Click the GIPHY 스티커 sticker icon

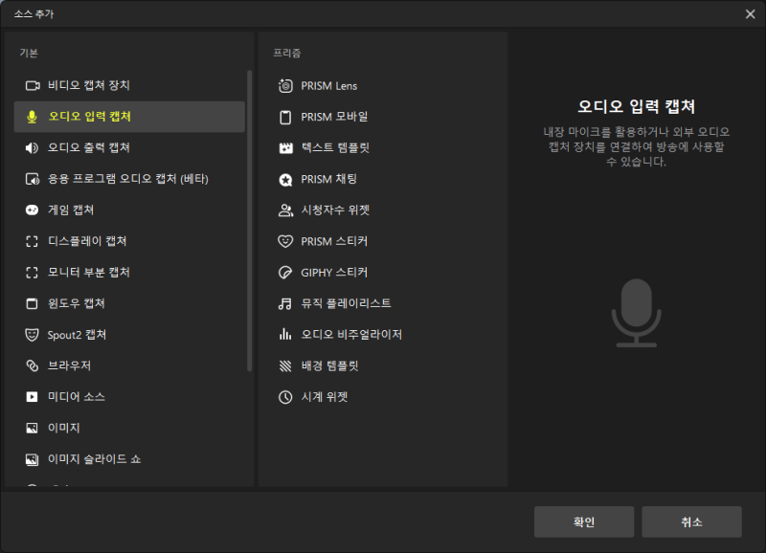coord(285,273)
